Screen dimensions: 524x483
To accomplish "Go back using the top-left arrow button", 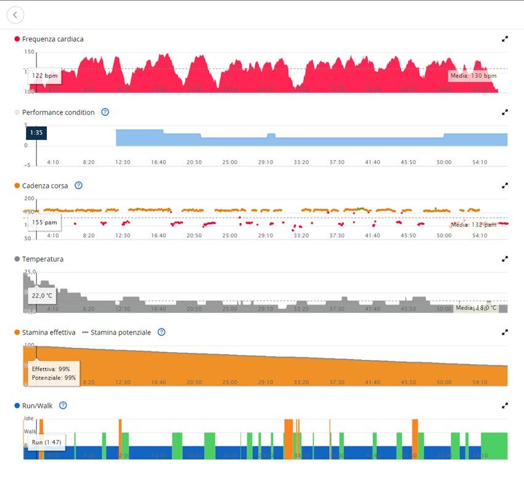I will [x=15, y=15].
